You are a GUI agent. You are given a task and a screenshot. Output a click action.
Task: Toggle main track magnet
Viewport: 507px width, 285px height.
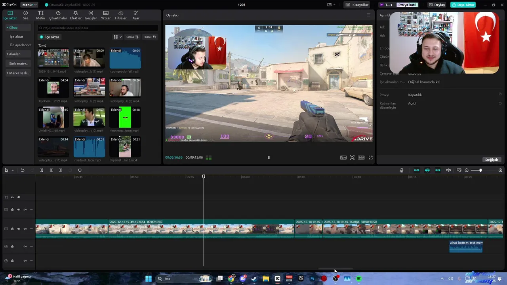tap(417, 170)
